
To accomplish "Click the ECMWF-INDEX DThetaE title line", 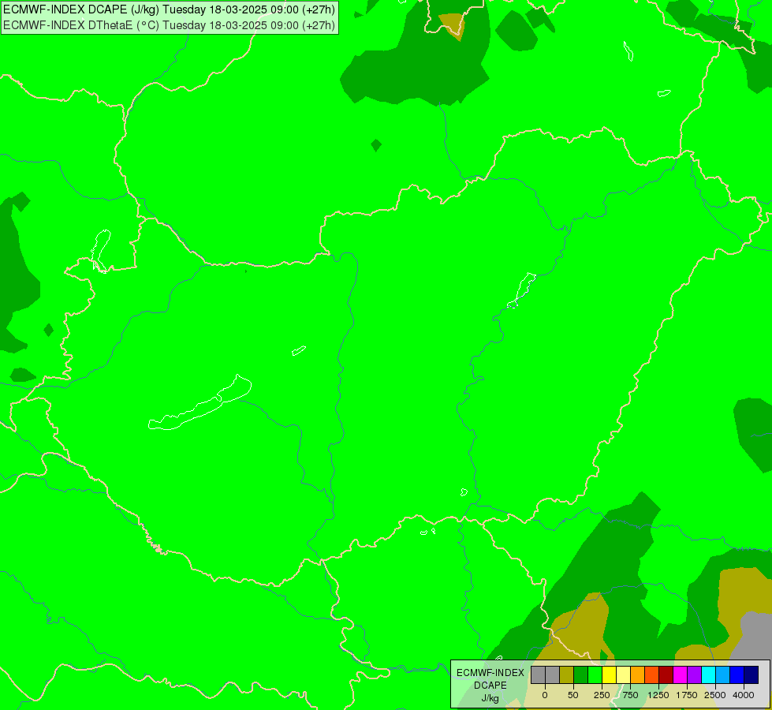I will tap(169, 24).
